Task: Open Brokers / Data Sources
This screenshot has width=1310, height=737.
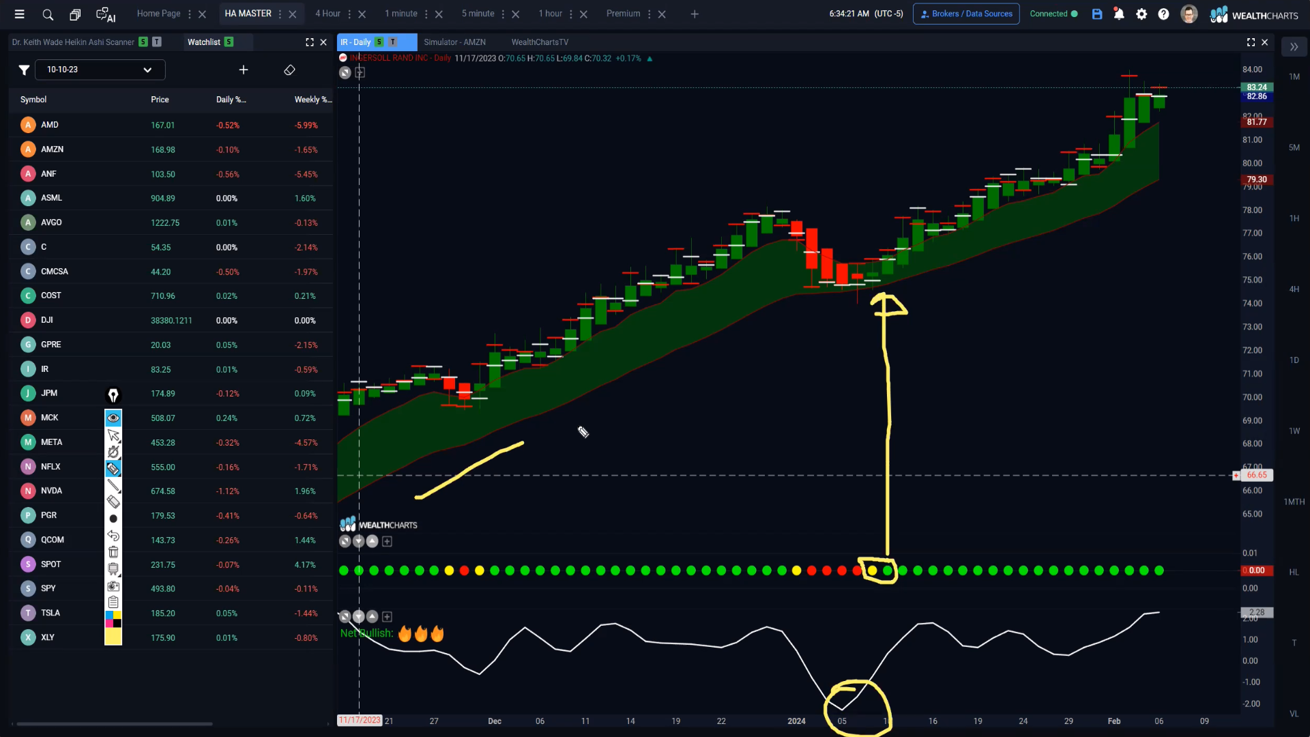Action: coord(966,14)
